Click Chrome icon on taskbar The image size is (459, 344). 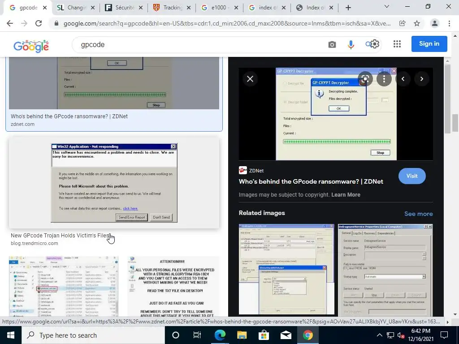click(x=307, y=335)
